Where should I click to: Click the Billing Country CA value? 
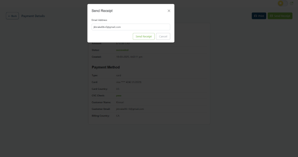click(118, 116)
